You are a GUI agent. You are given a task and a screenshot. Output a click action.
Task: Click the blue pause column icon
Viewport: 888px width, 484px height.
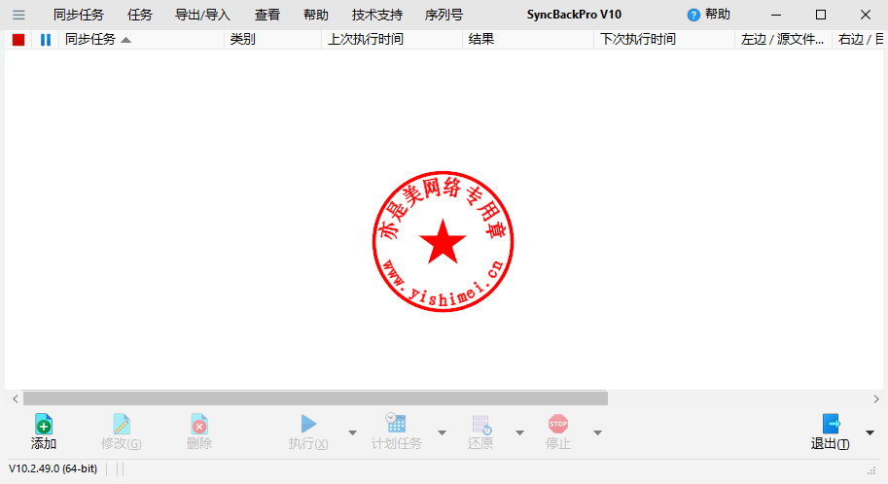[46, 40]
